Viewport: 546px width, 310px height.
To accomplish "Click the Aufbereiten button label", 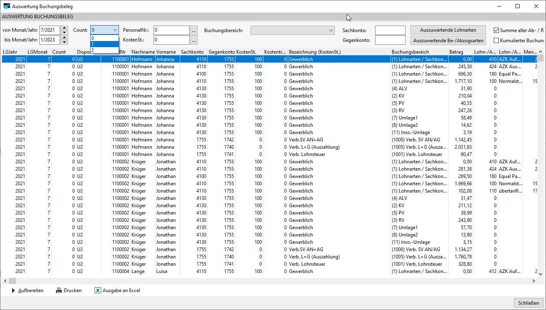I will click(x=31, y=290).
